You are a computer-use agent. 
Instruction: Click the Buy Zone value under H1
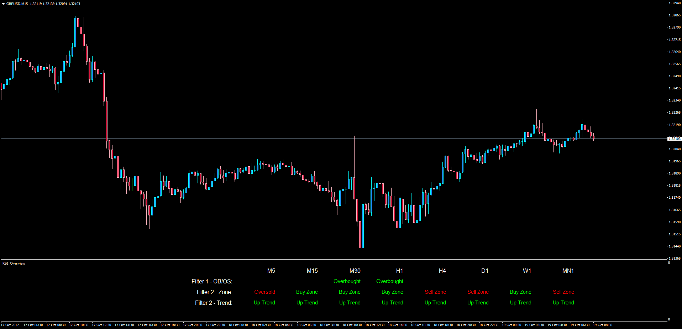pos(392,292)
